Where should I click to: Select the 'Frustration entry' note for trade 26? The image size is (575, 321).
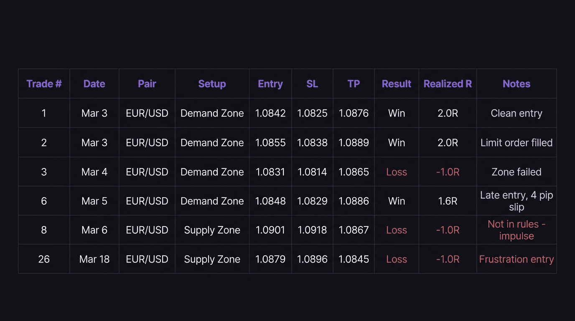click(x=516, y=259)
